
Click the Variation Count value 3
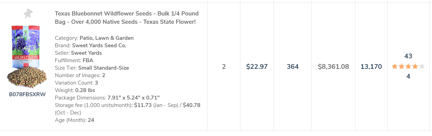(96, 83)
